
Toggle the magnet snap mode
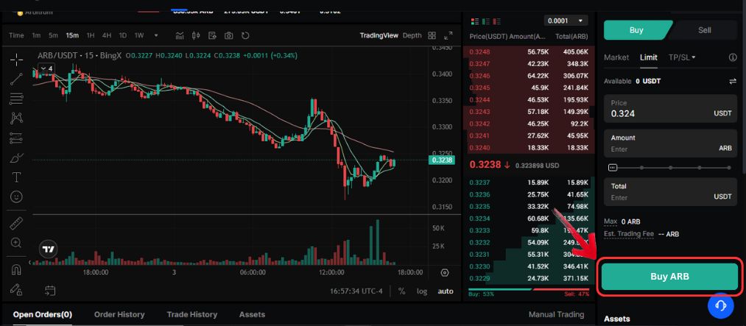16,269
